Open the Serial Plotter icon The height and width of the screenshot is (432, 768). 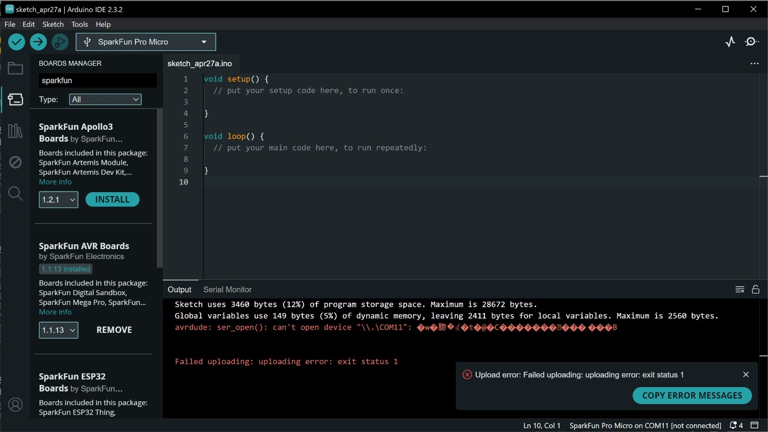[730, 42]
